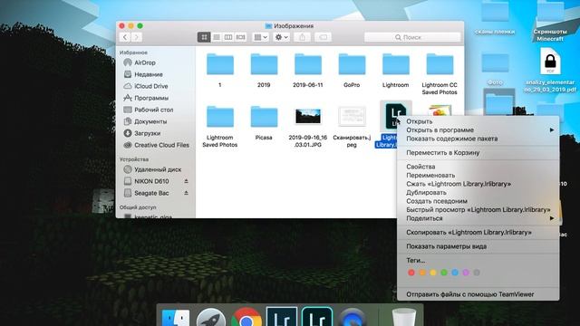Click the edit tags toolbar button
This screenshot has width=580, height=326.
pyautogui.click(x=323, y=37)
